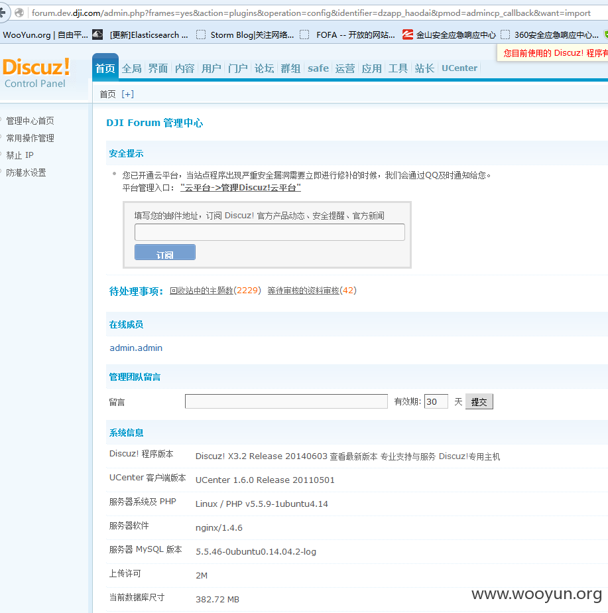Switch to the 站长 tab
The height and width of the screenshot is (613, 608).
point(424,68)
